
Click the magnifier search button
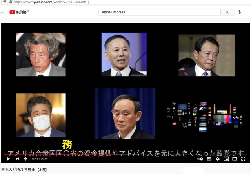pyautogui.click(x=227, y=12)
